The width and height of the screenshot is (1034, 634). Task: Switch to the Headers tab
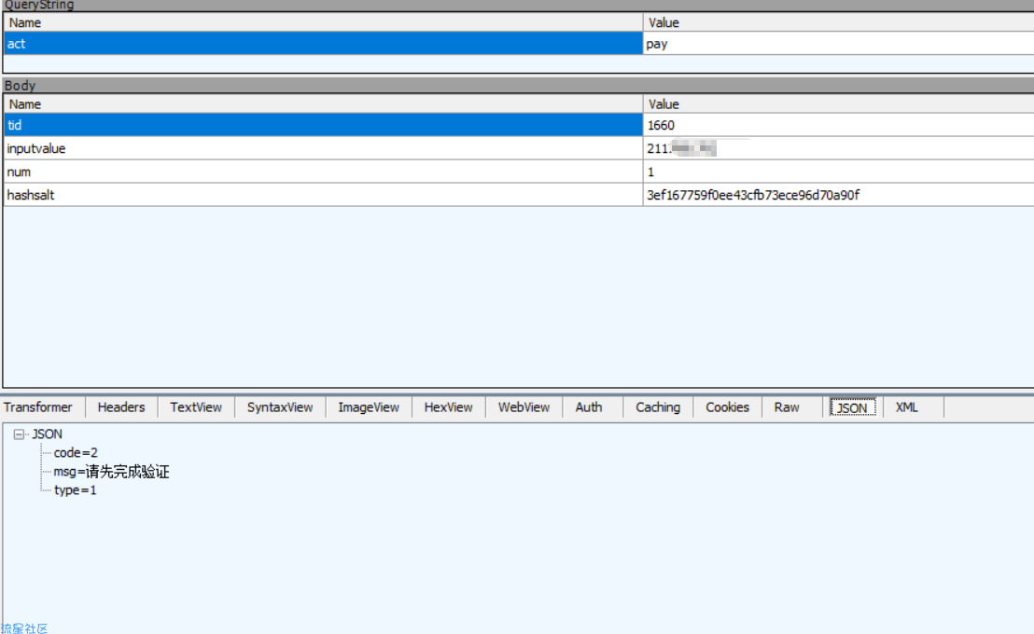click(x=121, y=407)
